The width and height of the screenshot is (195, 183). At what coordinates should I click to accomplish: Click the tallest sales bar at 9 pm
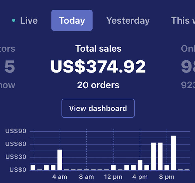point(173,152)
